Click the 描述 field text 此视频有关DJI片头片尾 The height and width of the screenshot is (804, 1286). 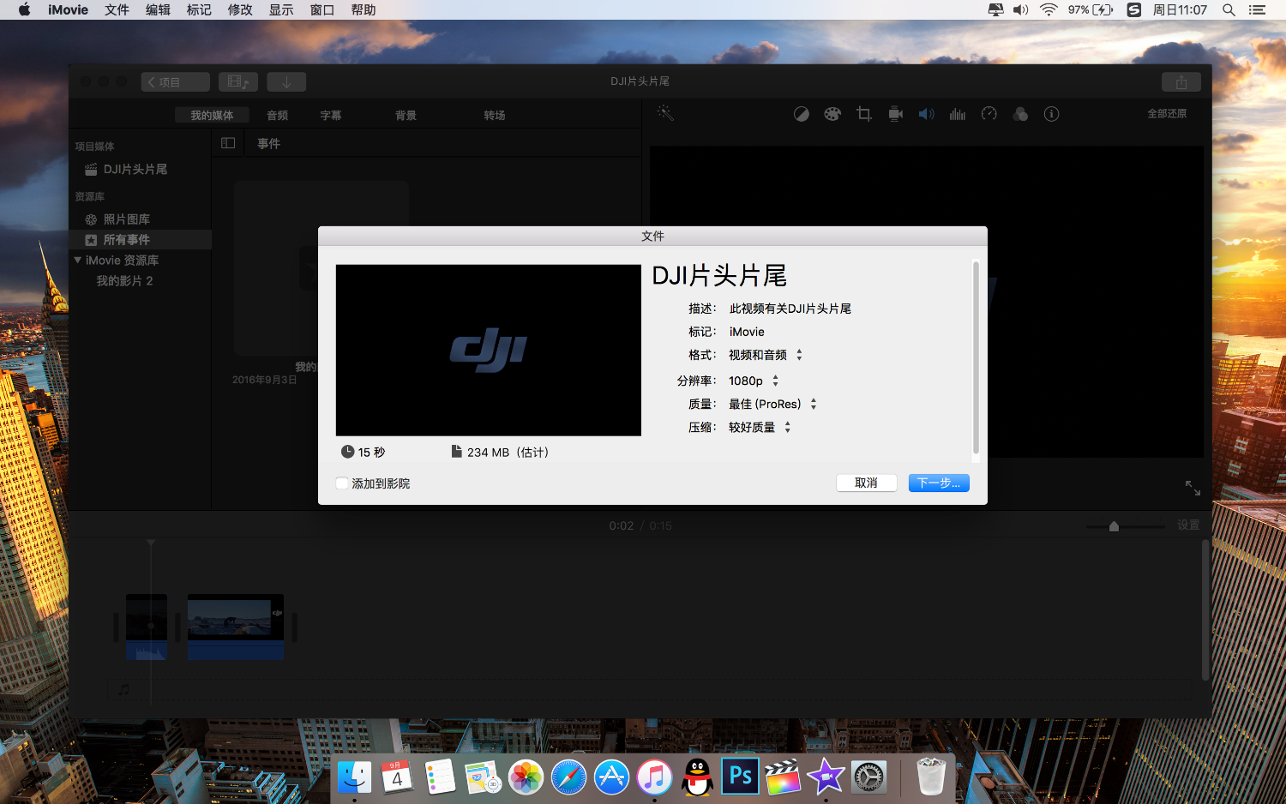pos(790,309)
